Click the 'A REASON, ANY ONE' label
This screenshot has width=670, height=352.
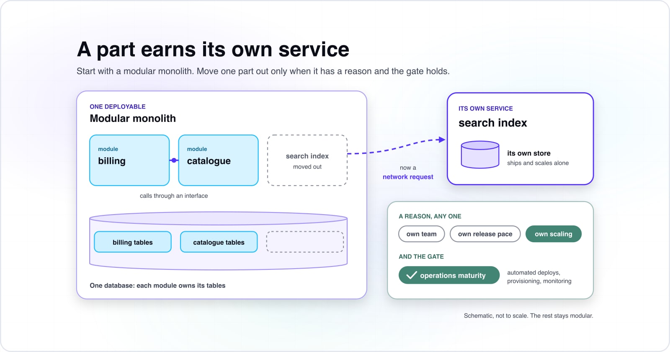click(430, 216)
